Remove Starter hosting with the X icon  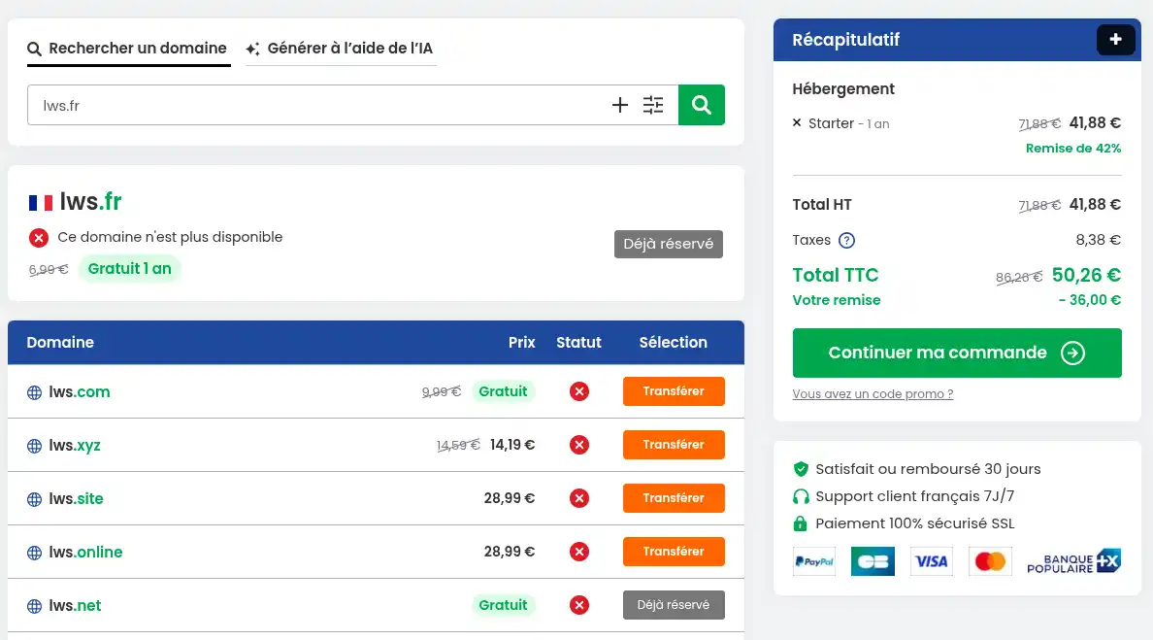(x=796, y=123)
